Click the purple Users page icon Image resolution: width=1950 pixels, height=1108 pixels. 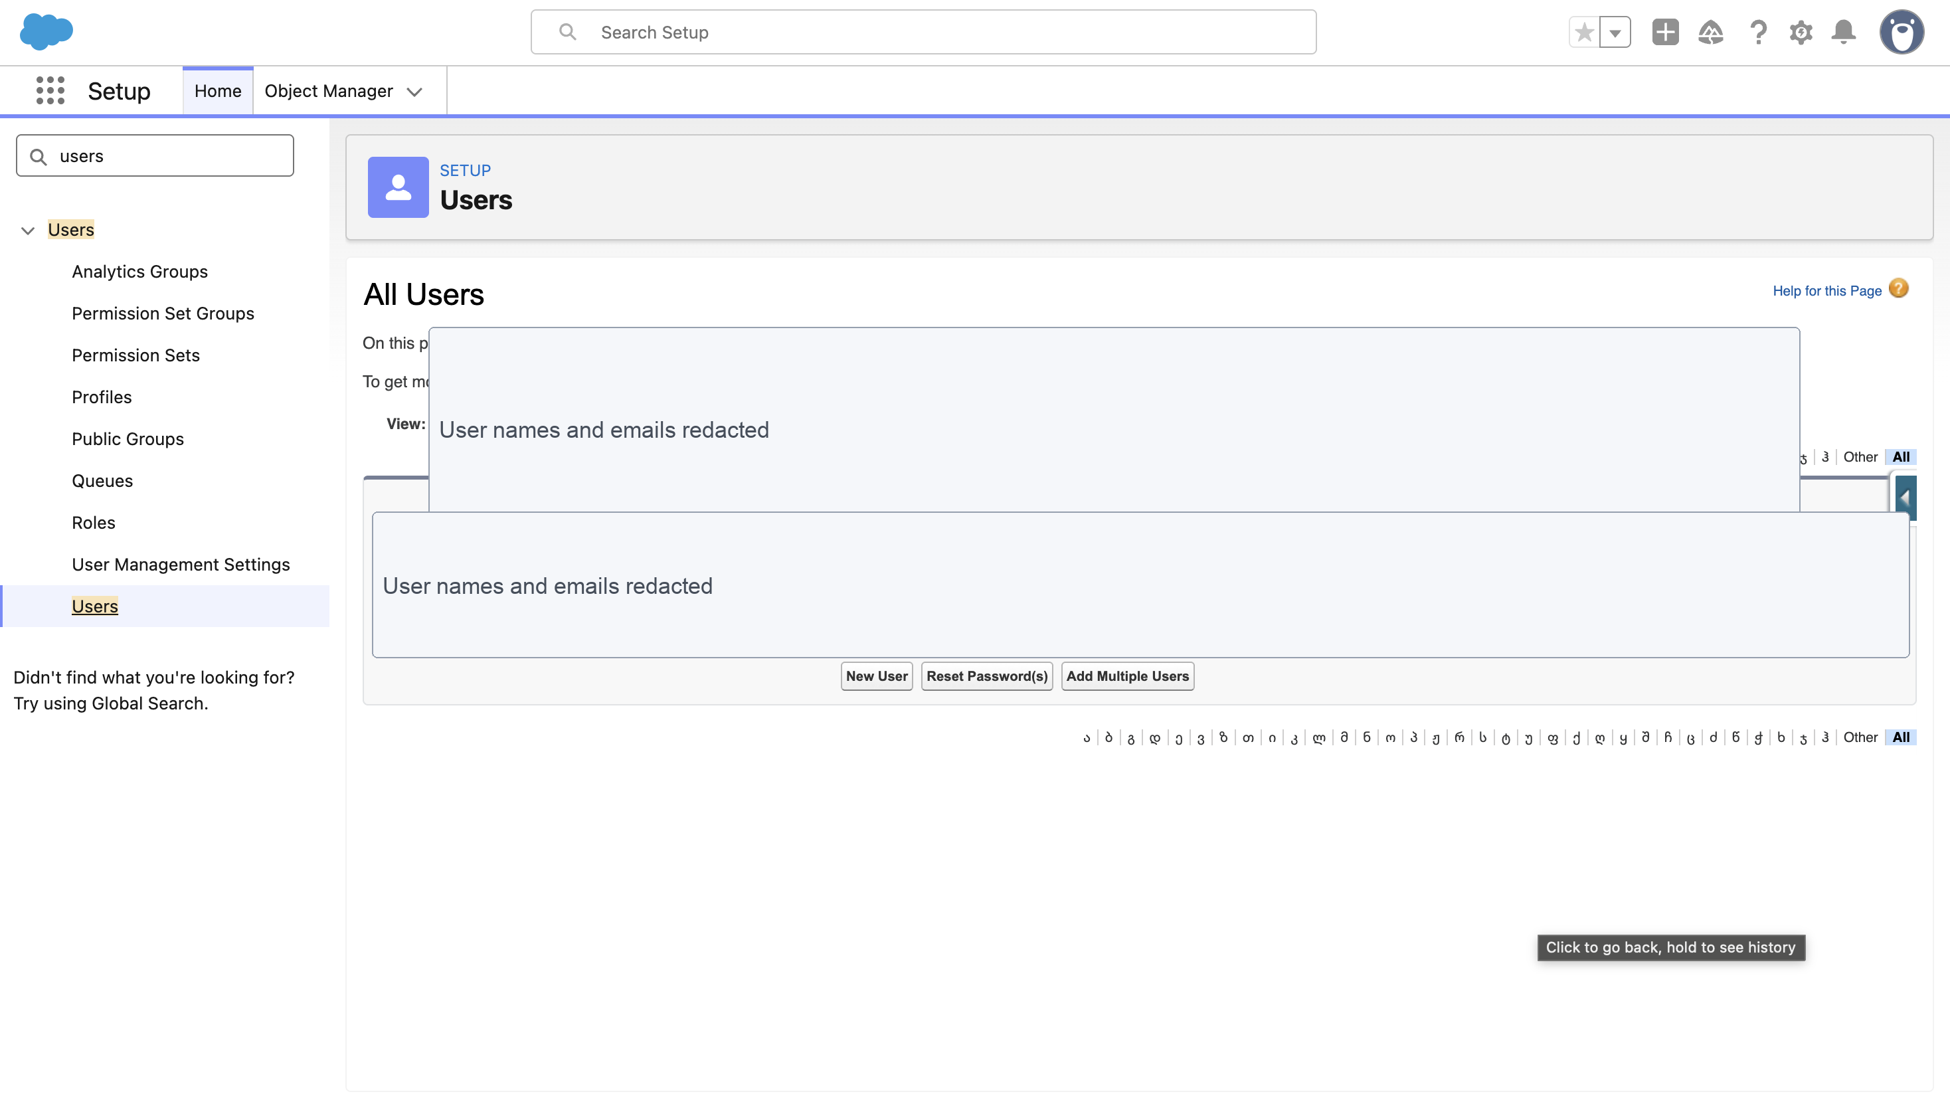click(x=398, y=187)
